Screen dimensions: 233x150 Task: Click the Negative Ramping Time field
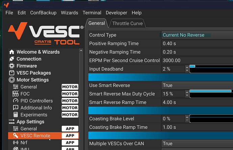pos(197,52)
